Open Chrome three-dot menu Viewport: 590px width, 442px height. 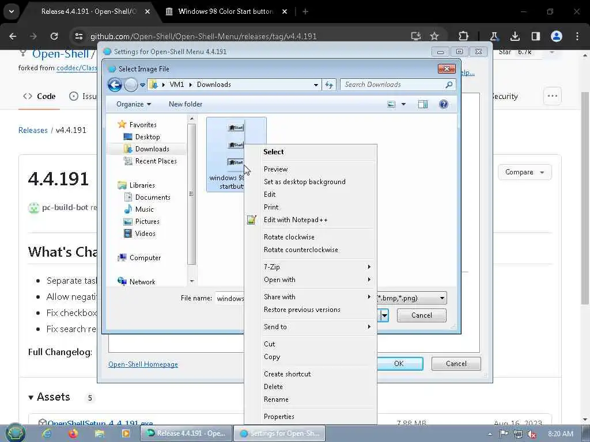coord(577,36)
